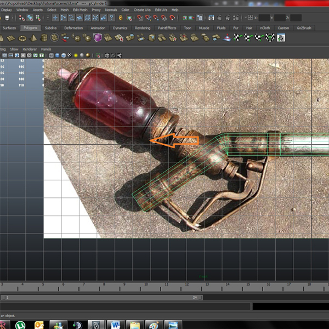
Task: Switch to the Rendering shelf tab
Action: (143, 28)
